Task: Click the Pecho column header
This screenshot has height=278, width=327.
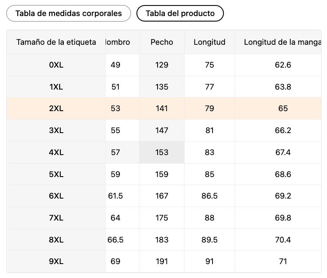Action: (162, 42)
